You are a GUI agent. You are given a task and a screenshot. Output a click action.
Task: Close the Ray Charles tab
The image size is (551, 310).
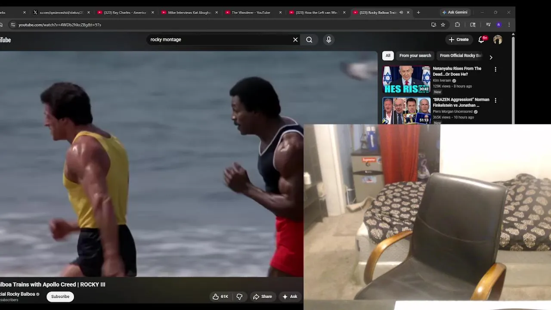coord(152,12)
